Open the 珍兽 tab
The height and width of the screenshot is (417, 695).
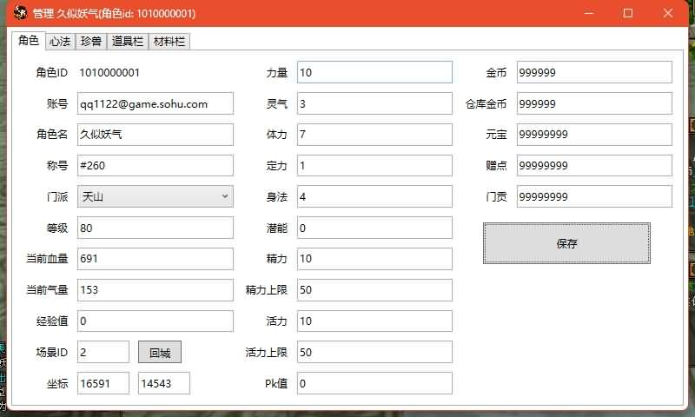point(91,42)
